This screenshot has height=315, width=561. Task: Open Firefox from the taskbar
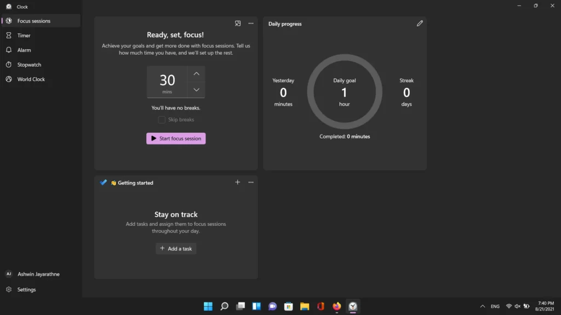(336, 306)
